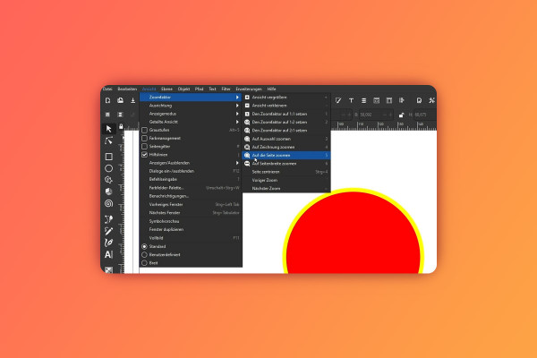Open the Ebene menu
The width and height of the screenshot is (537, 358).
point(166,89)
